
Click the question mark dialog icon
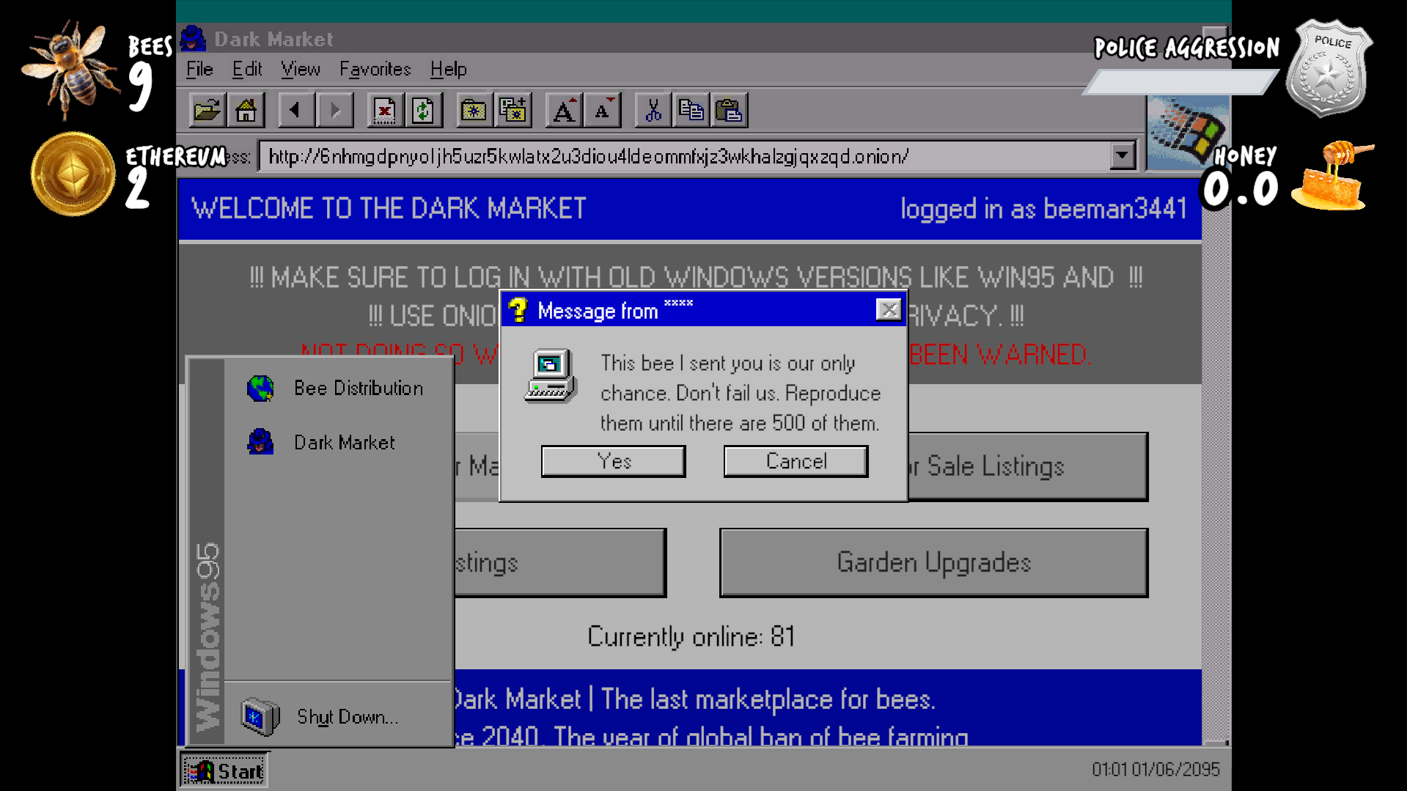(518, 310)
